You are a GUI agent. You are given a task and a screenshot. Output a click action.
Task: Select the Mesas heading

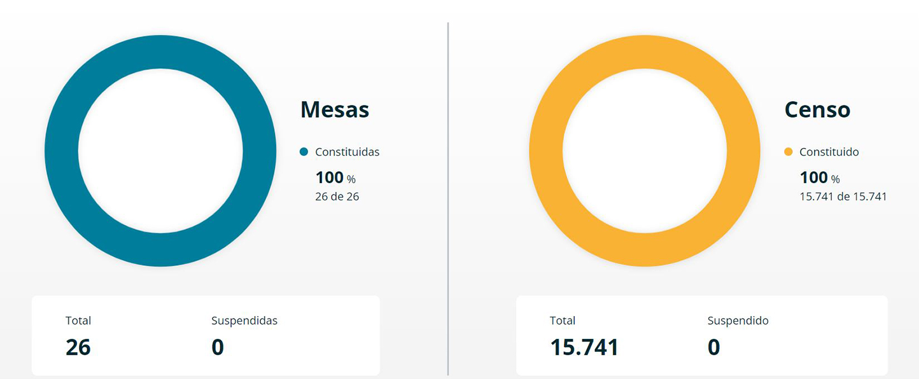pos(335,109)
